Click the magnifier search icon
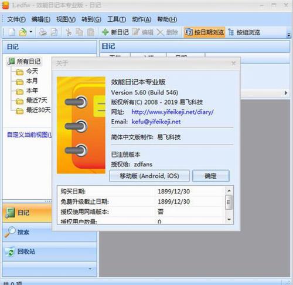 (x=10, y=232)
